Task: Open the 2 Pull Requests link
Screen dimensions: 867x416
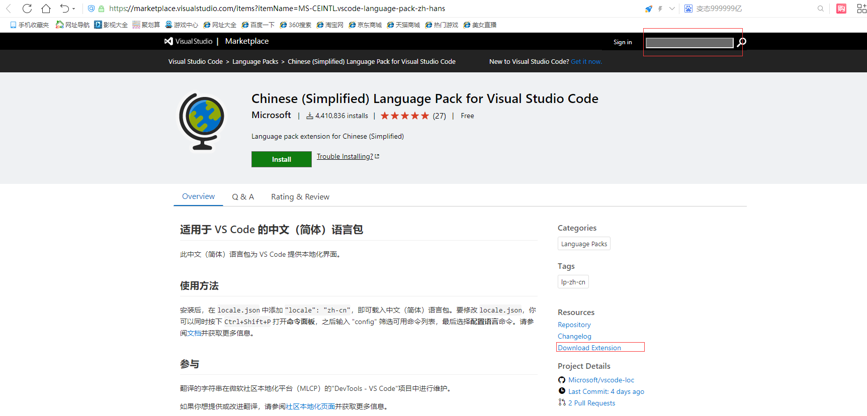Action: tap(591, 403)
